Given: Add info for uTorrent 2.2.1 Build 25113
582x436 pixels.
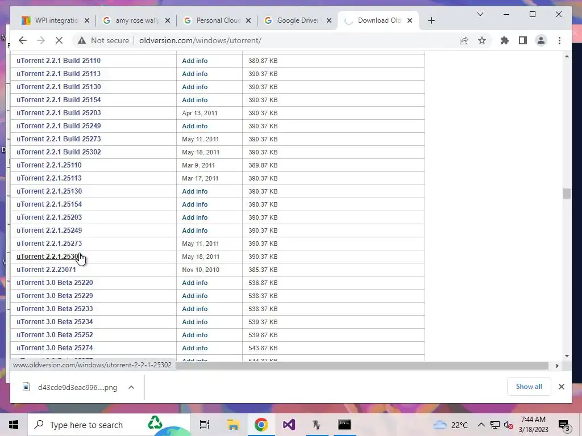Looking at the screenshot, I should click(x=195, y=74).
